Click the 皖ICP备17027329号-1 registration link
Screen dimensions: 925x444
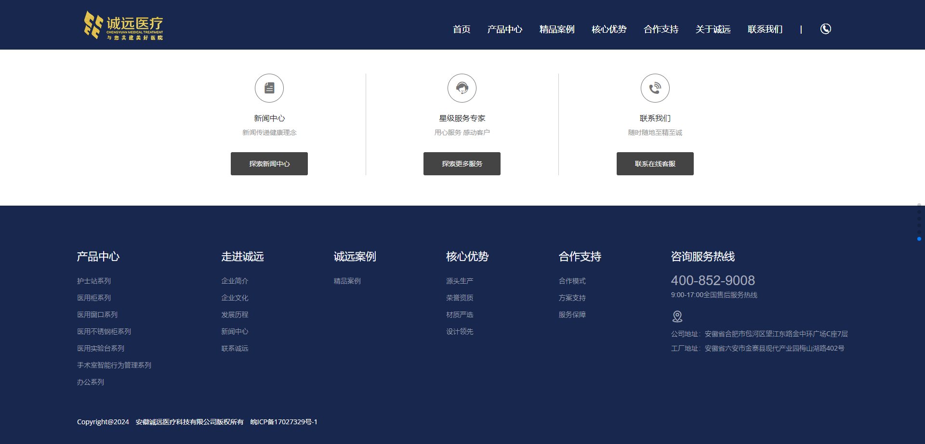[284, 422]
